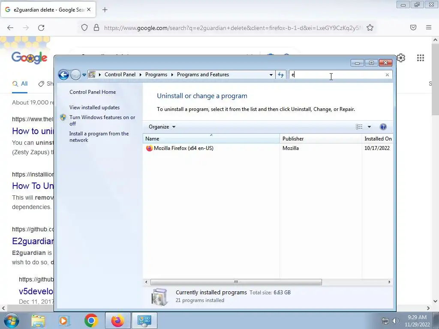Click the left arrow of program list scrollbar
Image resolution: width=439 pixels, height=329 pixels.
click(146, 282)
